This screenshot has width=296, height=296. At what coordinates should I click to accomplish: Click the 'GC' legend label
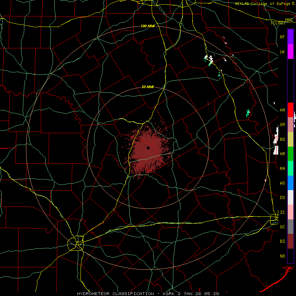click(282, 227)
